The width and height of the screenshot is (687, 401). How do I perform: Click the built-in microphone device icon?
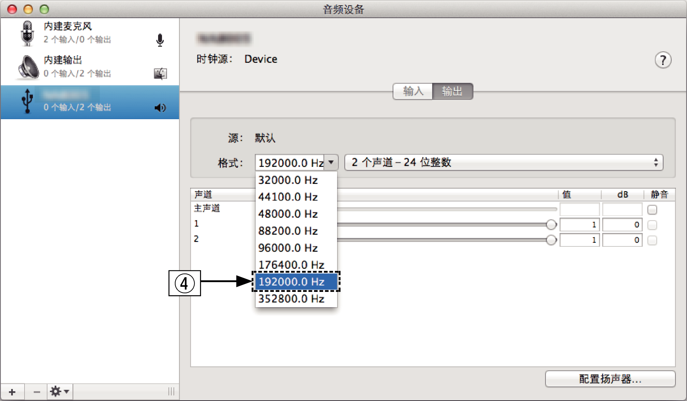point(27,33)
